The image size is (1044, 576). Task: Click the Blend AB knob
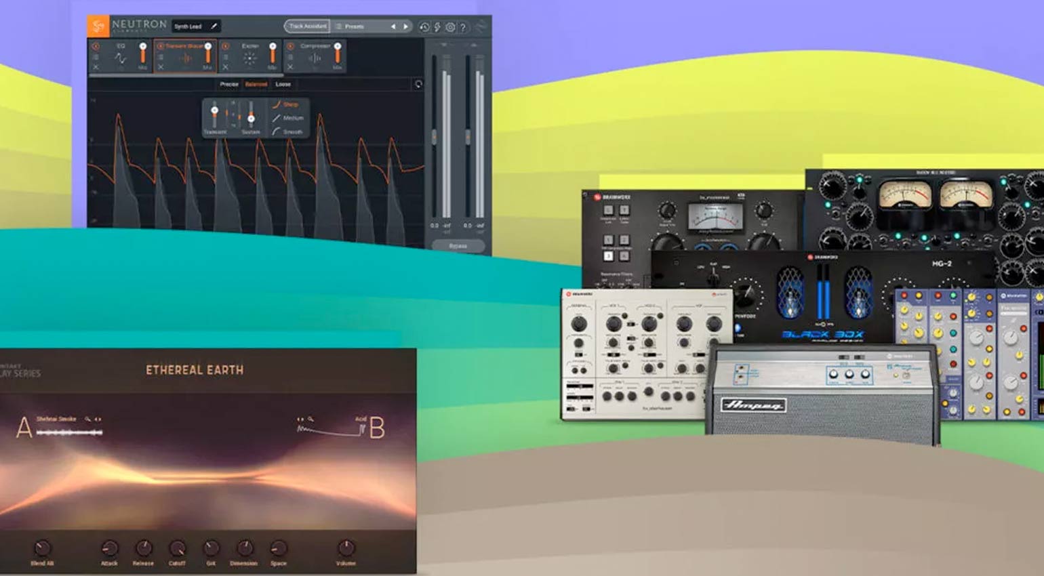tap(42, 548)
